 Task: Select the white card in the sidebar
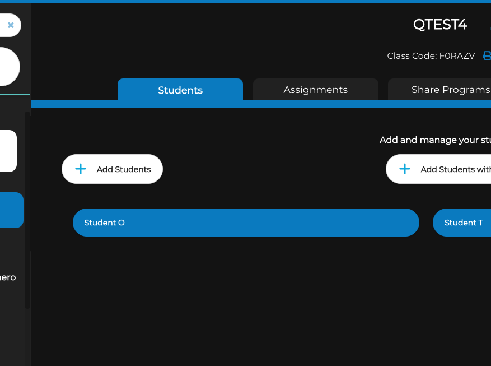(7, 151)
